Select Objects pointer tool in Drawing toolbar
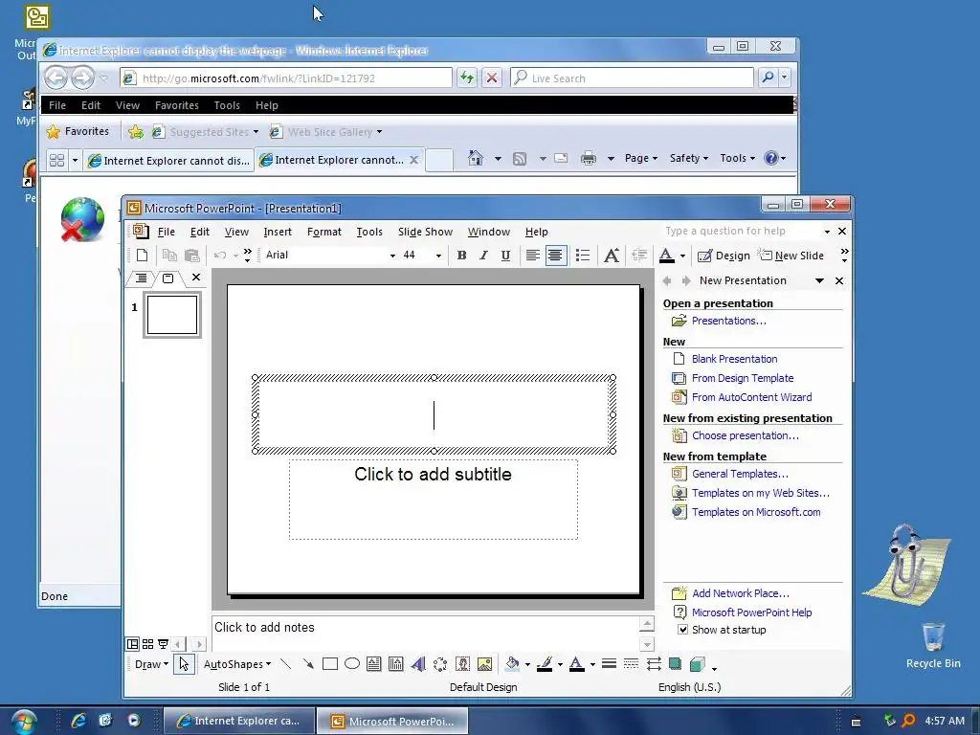Viewport: 980px width, 735px height. (184, 664)
